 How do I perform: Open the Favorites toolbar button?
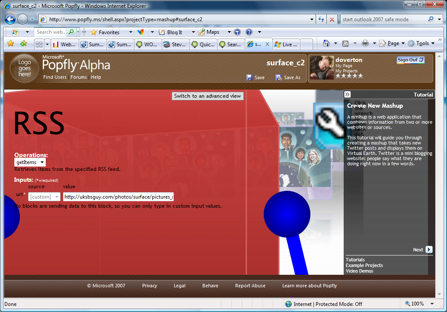(x=105, y=32)
